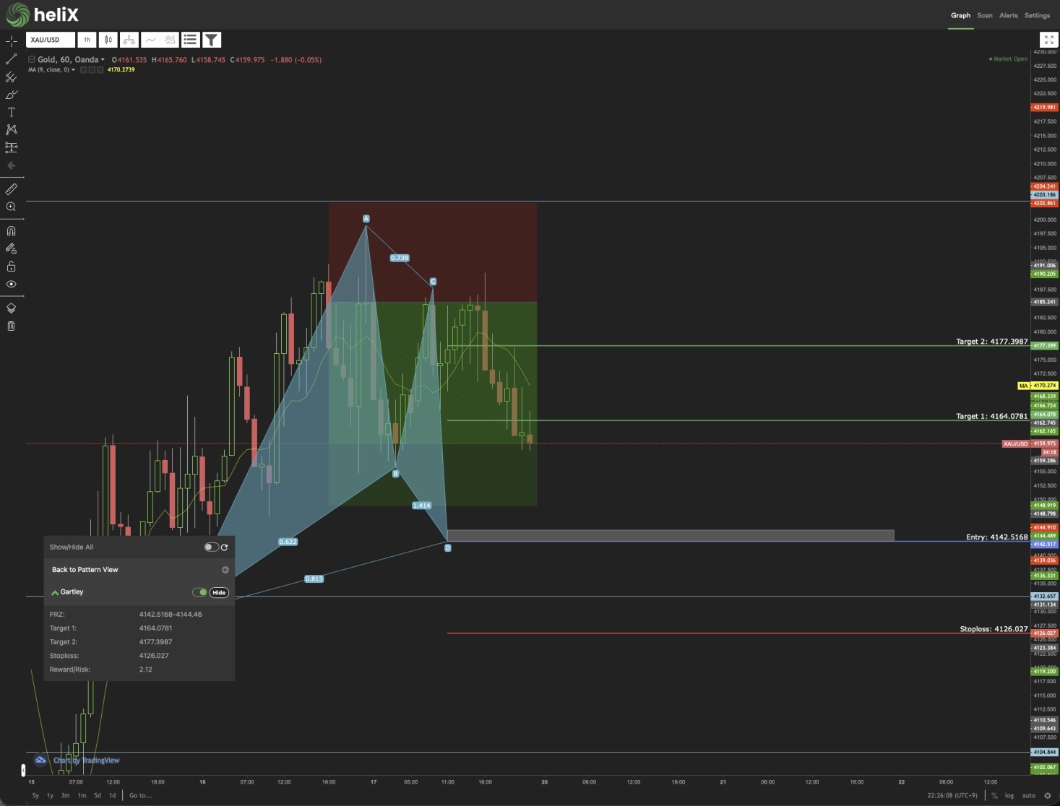This screenshot has width=1060, height=806.
Task: Refresh patterns with the reload icon
Action: pos(224,547)
